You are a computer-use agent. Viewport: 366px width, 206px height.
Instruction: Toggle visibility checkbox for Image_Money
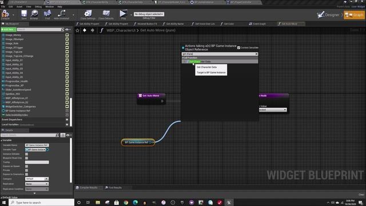[67, 35]
